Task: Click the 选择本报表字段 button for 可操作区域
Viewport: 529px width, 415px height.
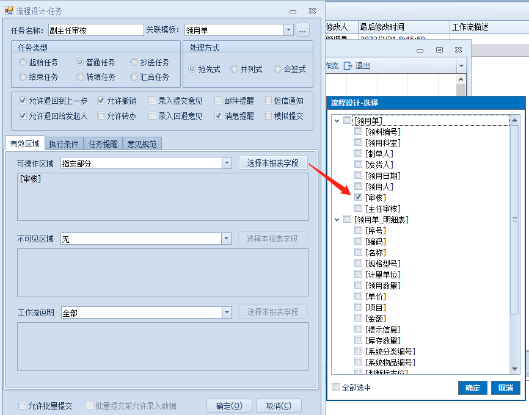Action: coord(272,163)
